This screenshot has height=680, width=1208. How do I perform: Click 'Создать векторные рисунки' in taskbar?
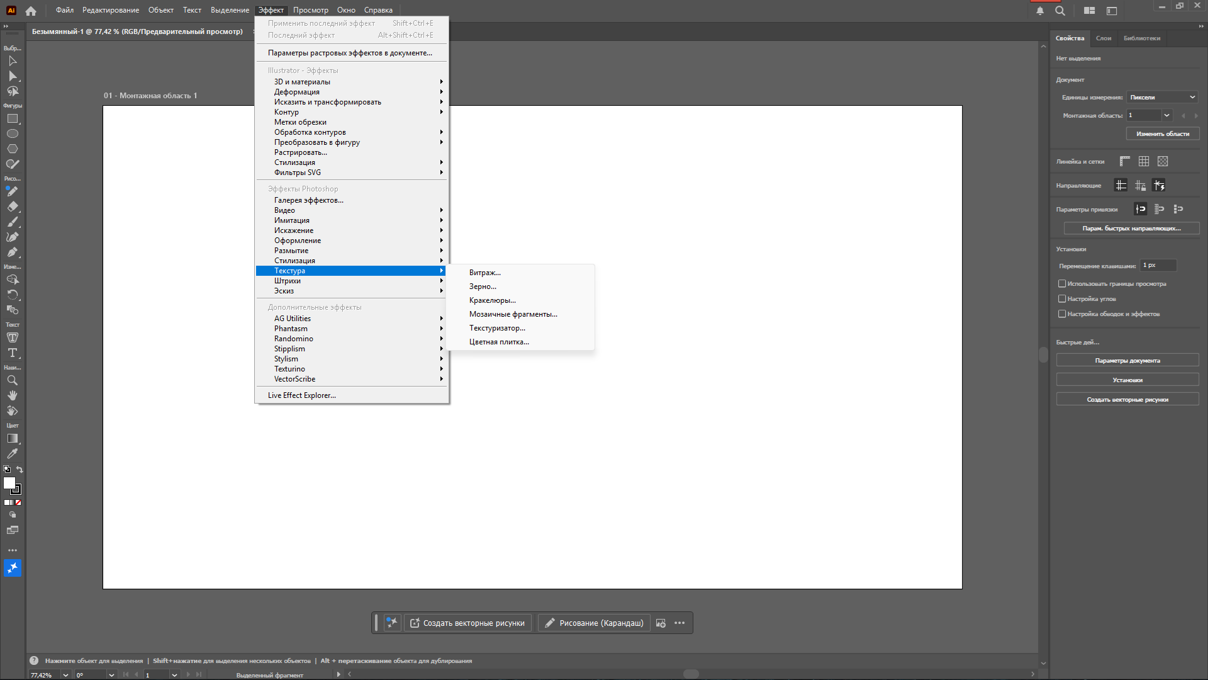click(x=468, y=623)
